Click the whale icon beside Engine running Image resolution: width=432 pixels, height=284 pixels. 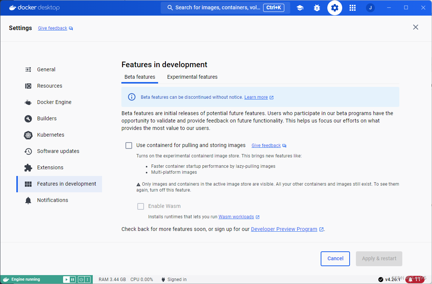click(6, 279)
